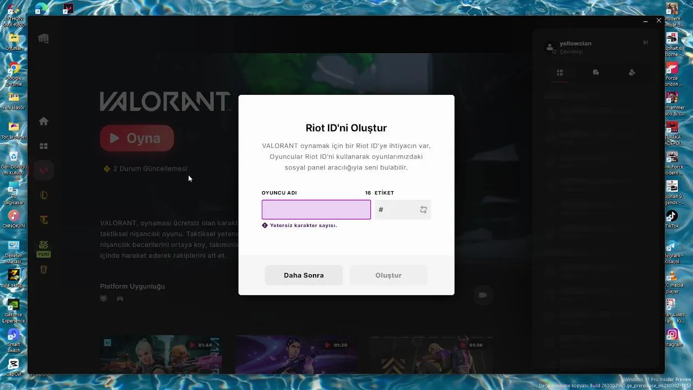Play the 01:36 video thumbnail
The height and width of the screenshot is (390, 693).
(432, 355)
